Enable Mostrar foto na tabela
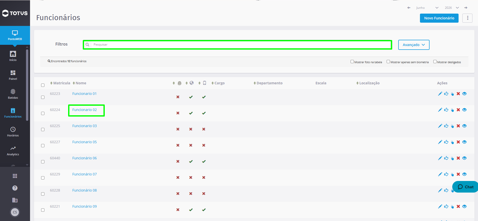This screenshot has width=478, height=221. tap(352, 62)
